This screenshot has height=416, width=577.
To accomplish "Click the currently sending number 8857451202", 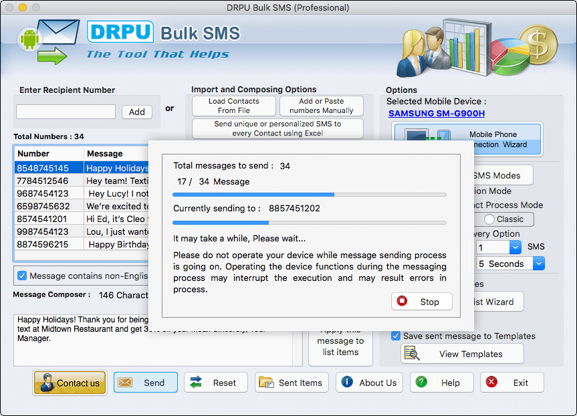I will (x=294, y=209).
